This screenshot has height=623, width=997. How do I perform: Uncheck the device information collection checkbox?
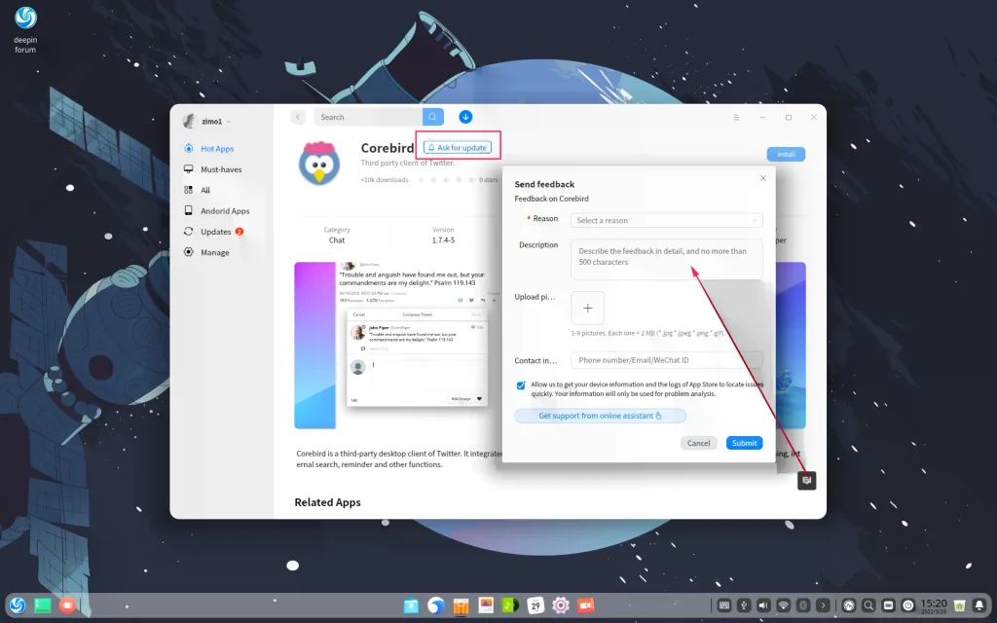521,385
